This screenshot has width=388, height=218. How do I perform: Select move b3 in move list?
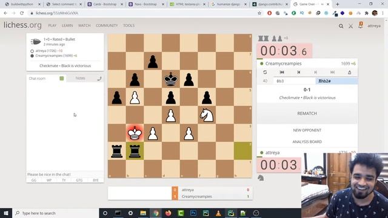[294, 81]
